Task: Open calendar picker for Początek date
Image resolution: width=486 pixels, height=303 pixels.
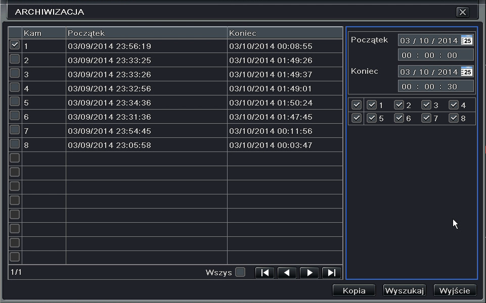Action: pos(466,40)
